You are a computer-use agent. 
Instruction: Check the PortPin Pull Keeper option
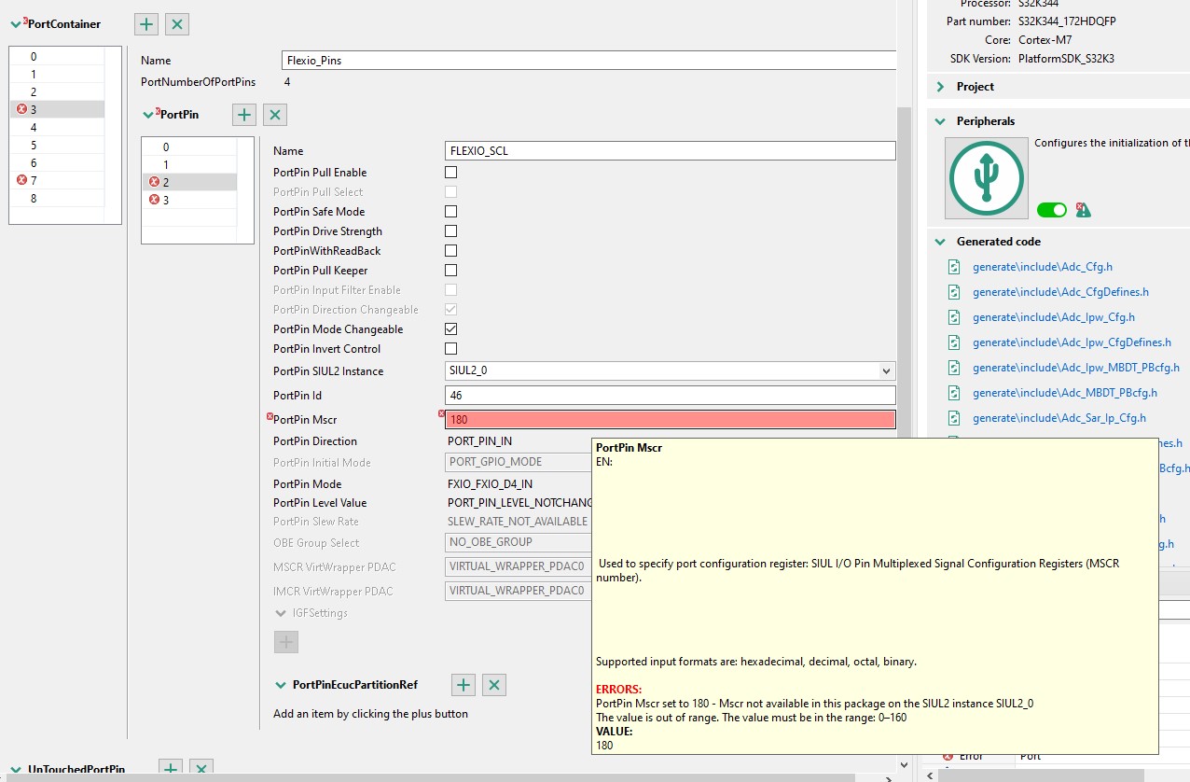tap(450, 270)
